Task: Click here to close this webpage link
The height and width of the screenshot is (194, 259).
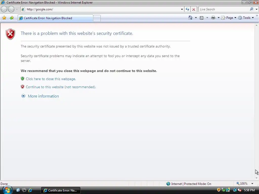Action: click(x=51, y=79)
